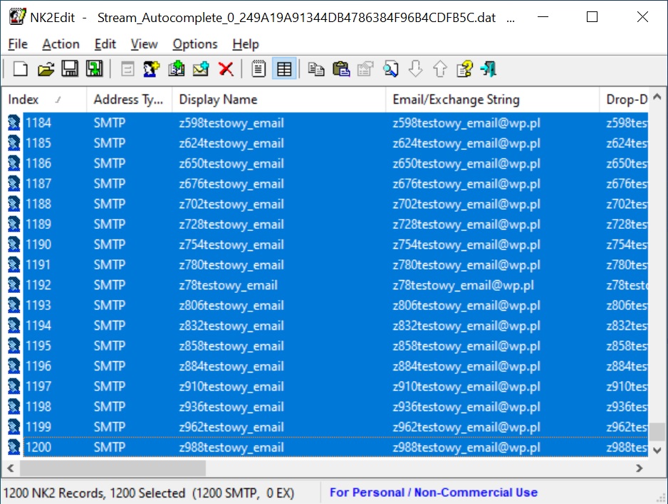Delete selected records with red X icon
The width and height of the screenshot is (668, 504).
[x=226, y=69]
